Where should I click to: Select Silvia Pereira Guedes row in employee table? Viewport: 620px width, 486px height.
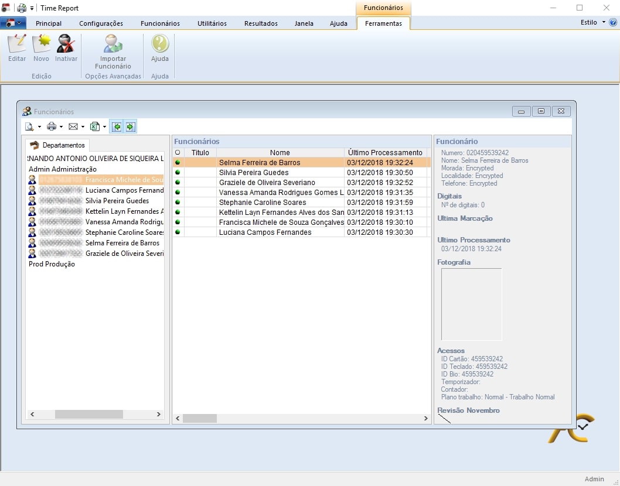pos(254,173)
